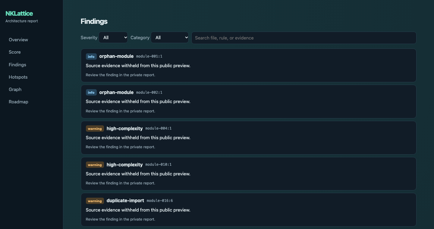This screenshot has height=229, width=434.
Task: Click the warning badge on module-016:6 finding
Action: pos(95,201)
